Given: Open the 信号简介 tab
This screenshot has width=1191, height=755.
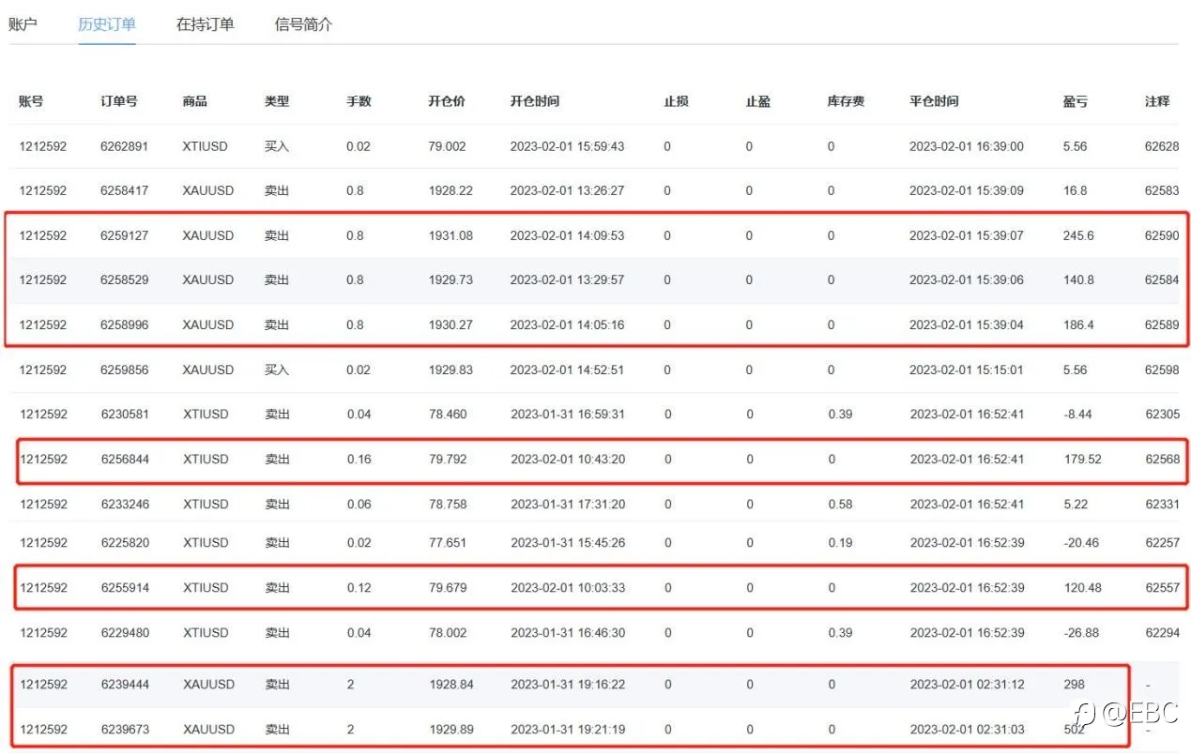Looking at the screenshot, I should [x=303, y=24].
